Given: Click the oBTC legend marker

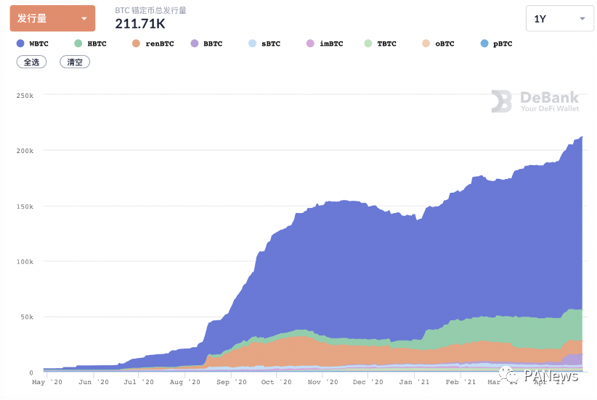Looking at the screenshot, I should [x=426, y=43].
